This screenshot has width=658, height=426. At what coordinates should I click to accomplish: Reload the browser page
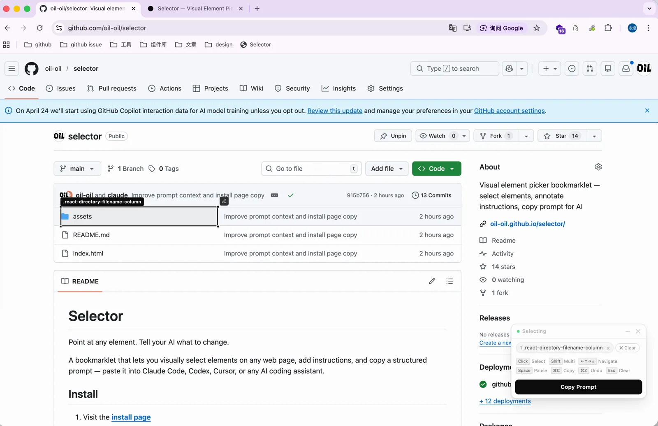coord(40,28)
